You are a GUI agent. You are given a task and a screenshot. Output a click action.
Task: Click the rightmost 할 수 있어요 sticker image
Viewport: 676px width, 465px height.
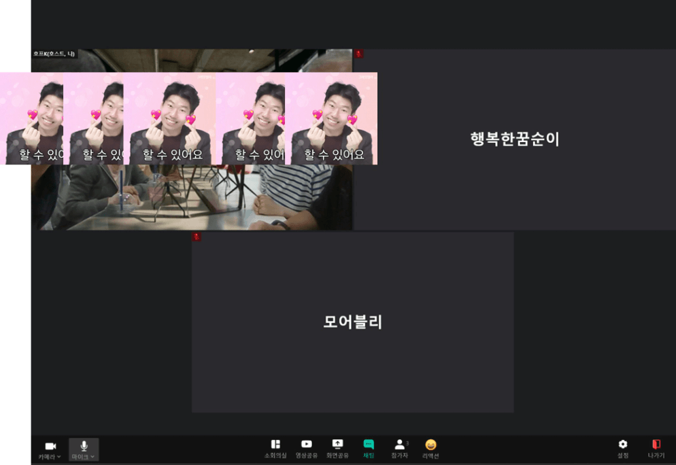coord(333,118)
